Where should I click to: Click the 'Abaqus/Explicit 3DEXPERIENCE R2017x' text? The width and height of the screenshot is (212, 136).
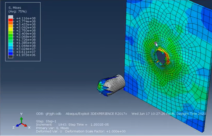coord(96,114)
